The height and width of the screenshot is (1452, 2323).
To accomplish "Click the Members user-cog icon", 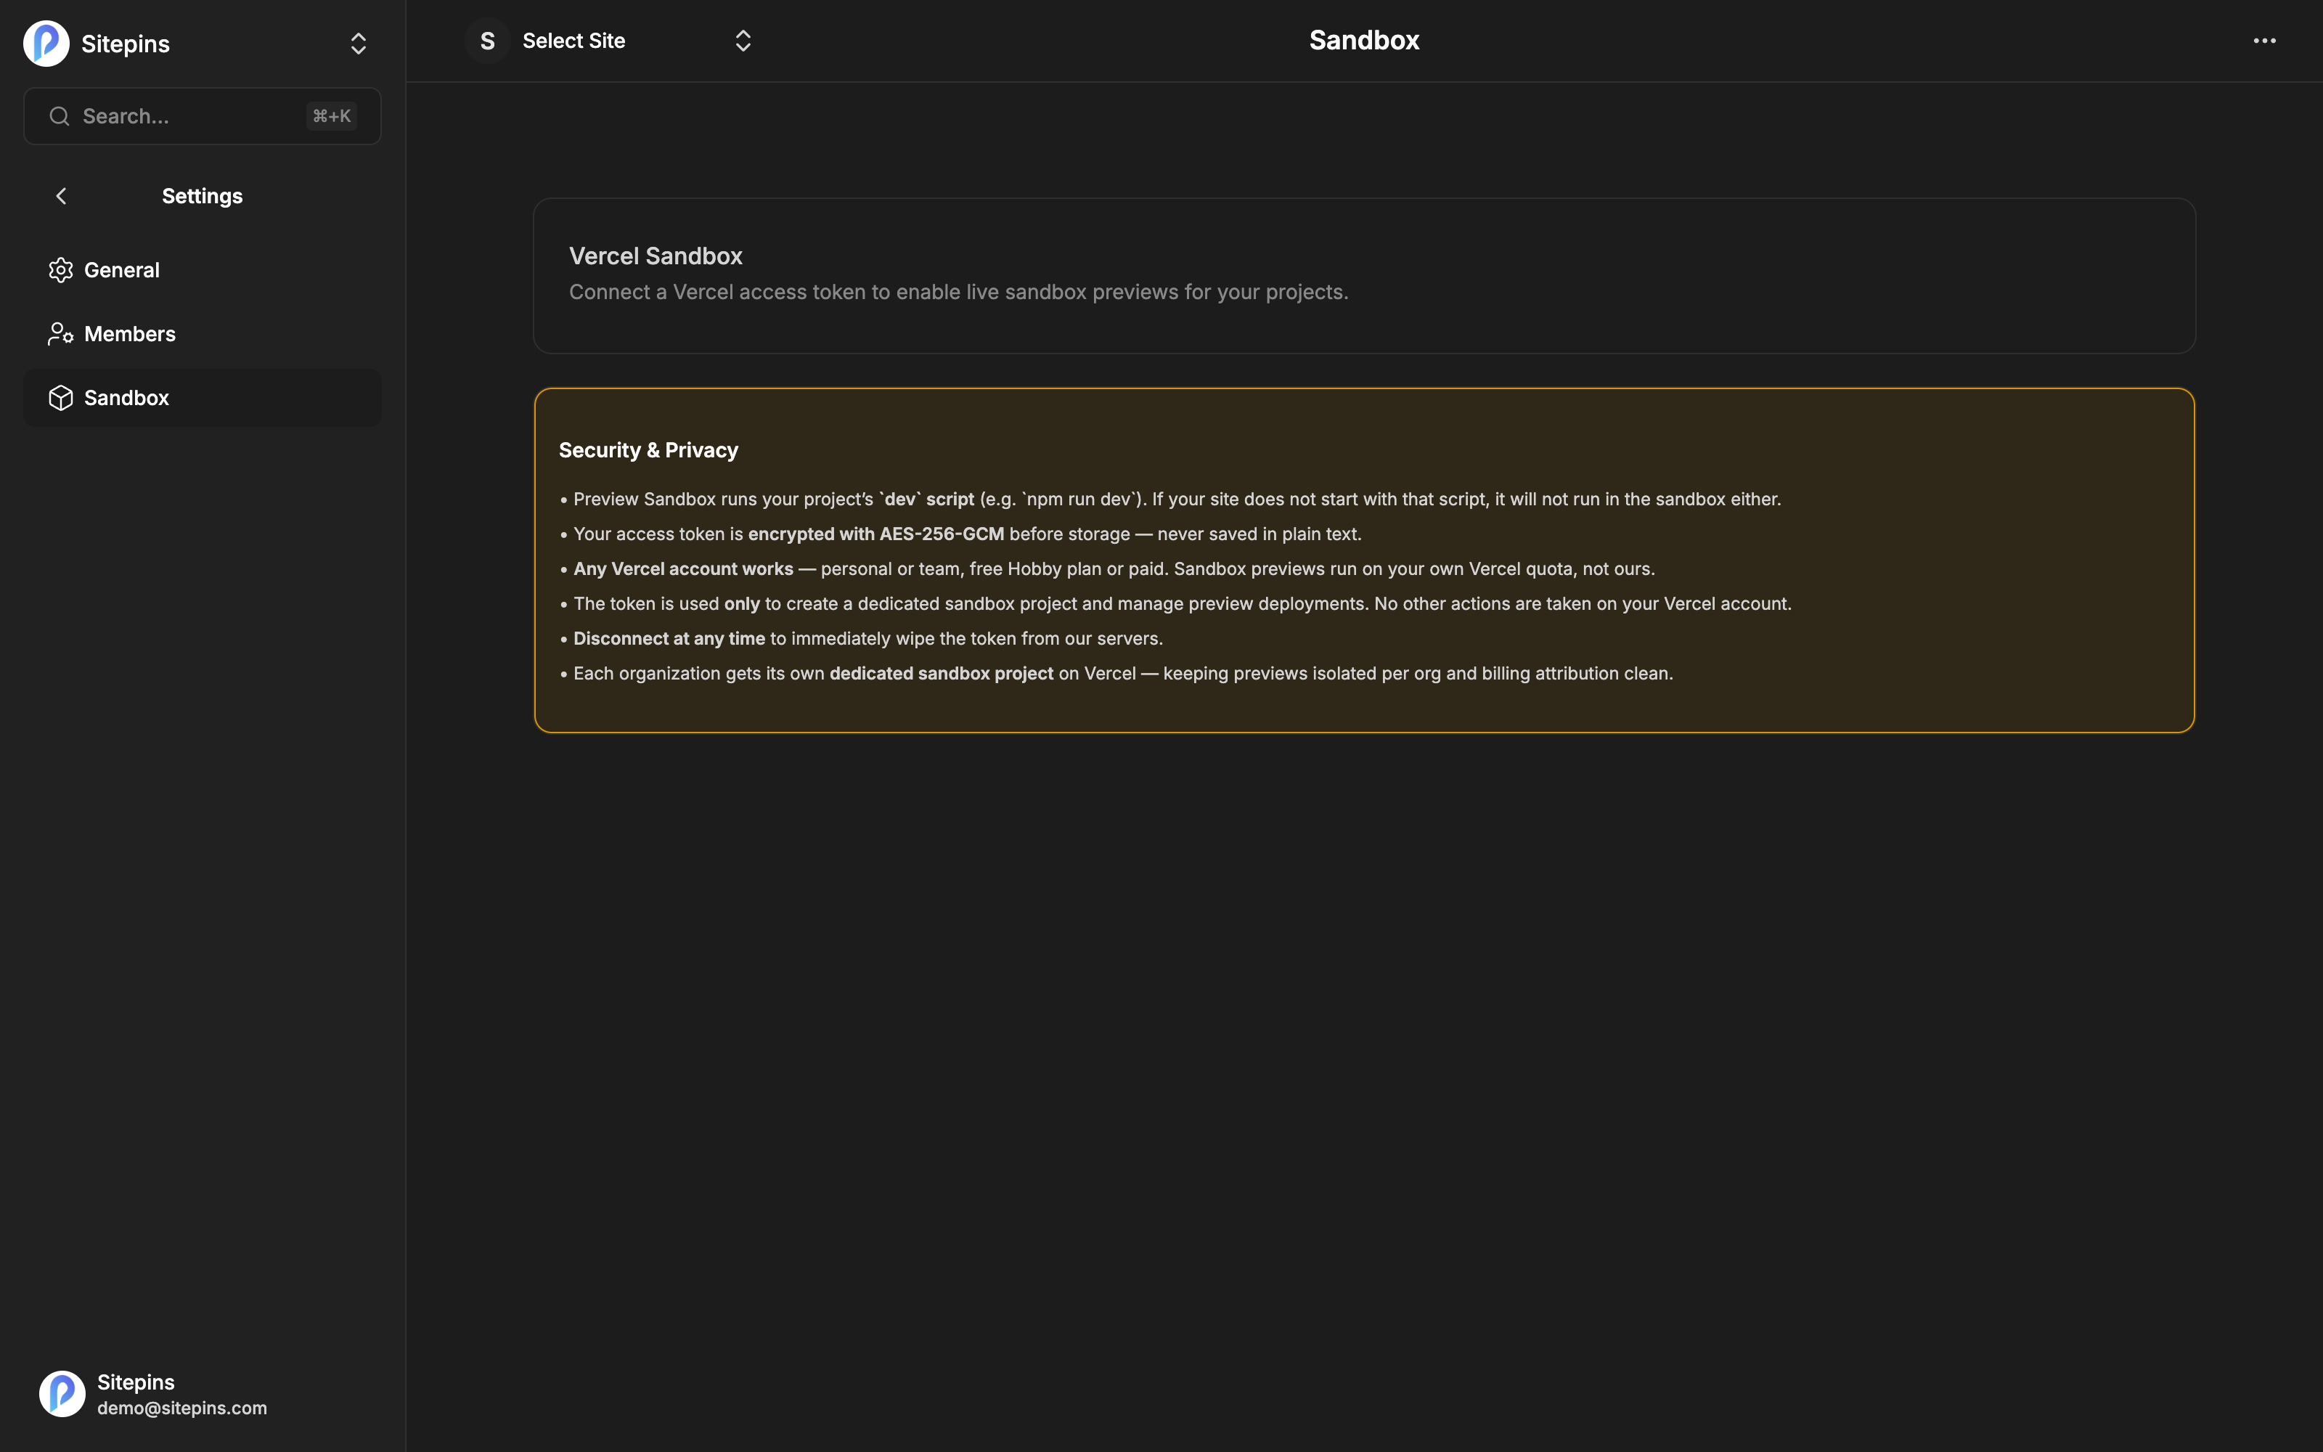I will coord(60,334).
